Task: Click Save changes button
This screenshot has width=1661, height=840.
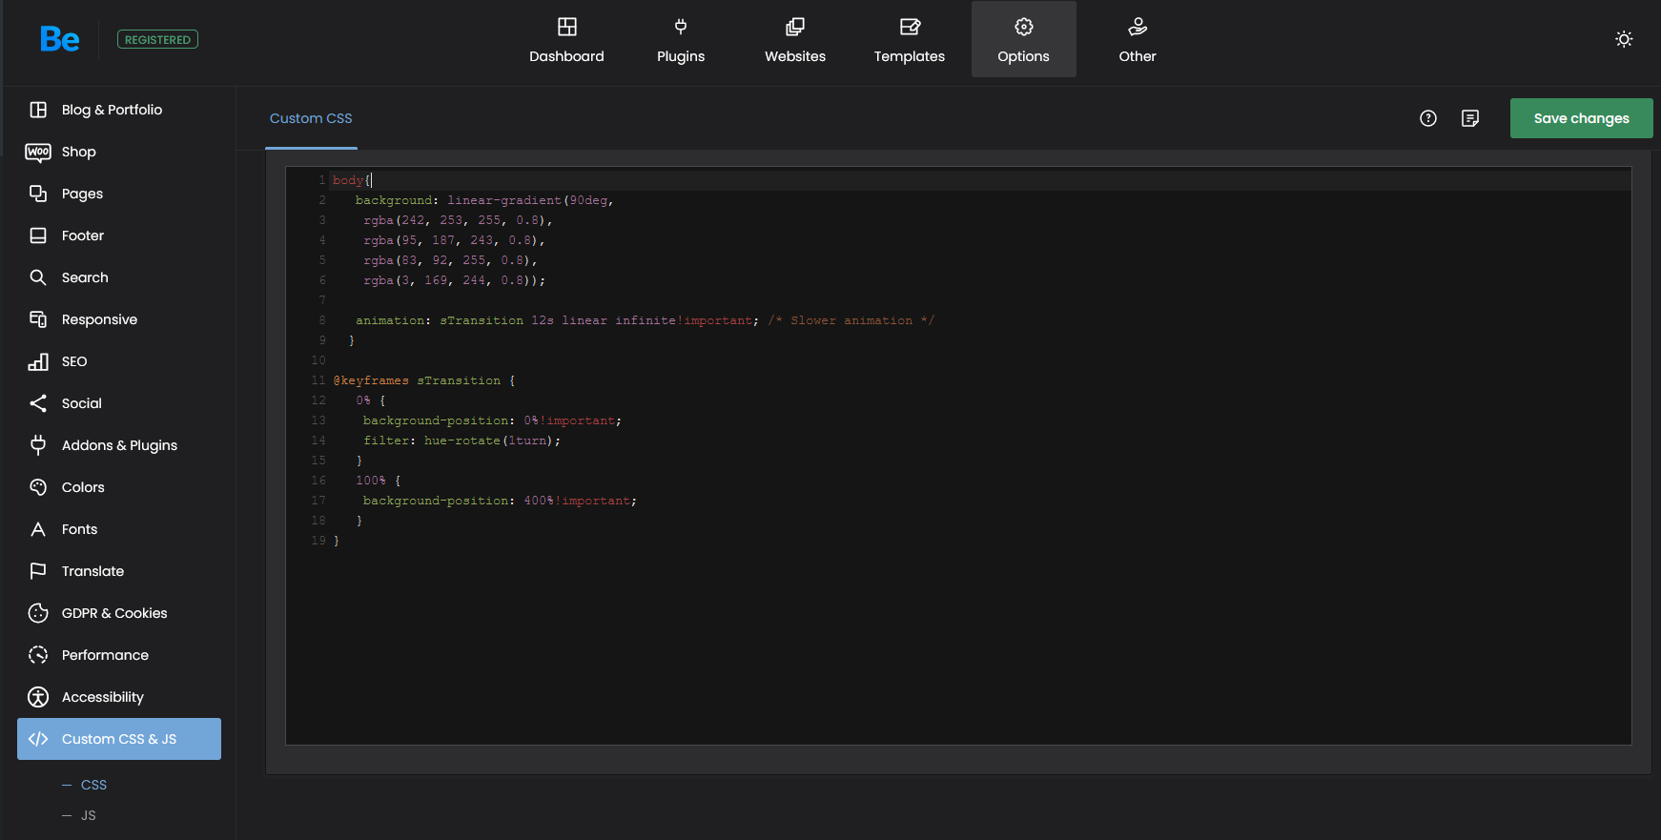Action: [1581, 118]
